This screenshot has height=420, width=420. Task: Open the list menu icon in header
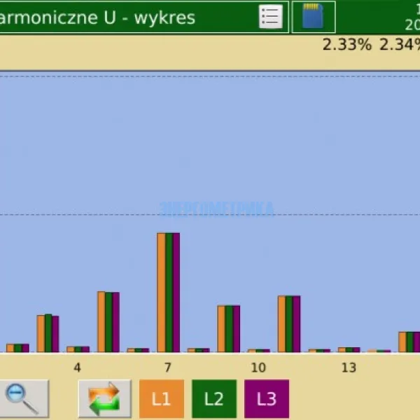tap(270, 16)
